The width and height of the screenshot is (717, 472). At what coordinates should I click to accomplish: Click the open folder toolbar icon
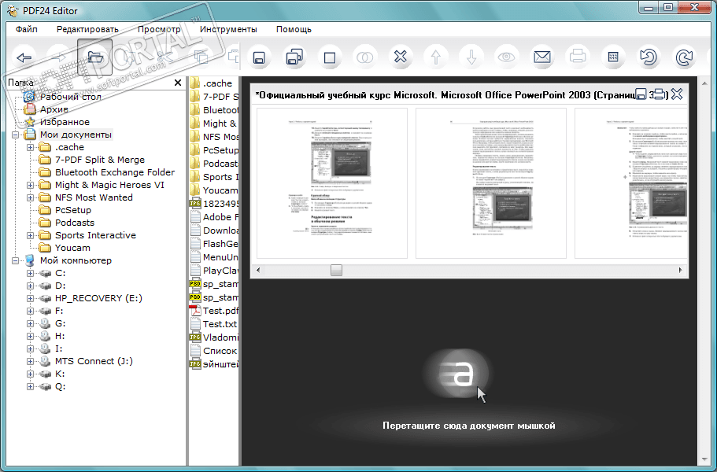point(95,57)
